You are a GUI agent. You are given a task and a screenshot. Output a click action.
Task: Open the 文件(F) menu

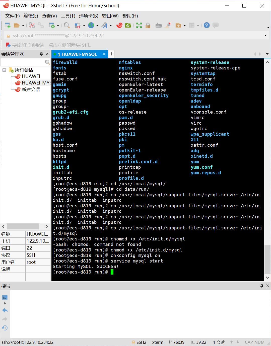[13, 16]
